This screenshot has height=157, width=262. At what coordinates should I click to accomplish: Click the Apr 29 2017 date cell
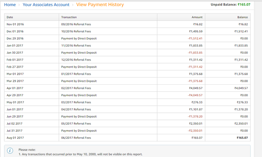tap(15, 95)
